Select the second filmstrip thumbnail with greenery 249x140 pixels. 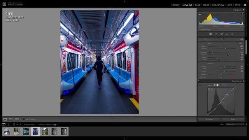coord(16,131)
